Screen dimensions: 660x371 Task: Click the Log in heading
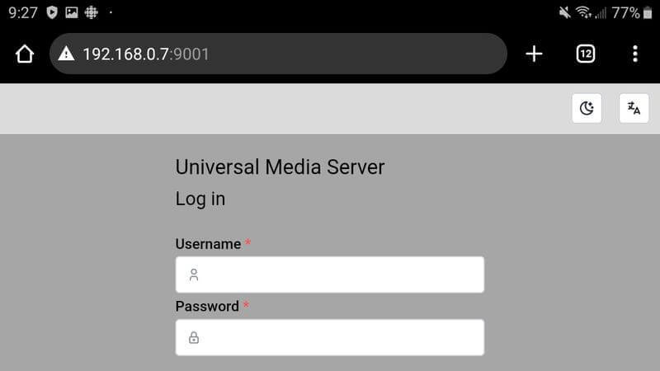click(x=200, y=199)
